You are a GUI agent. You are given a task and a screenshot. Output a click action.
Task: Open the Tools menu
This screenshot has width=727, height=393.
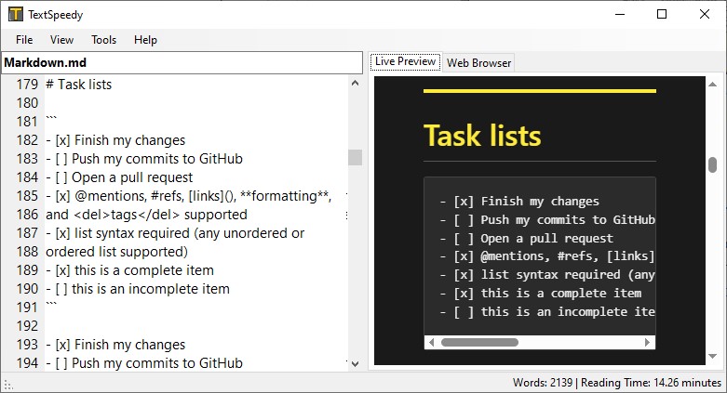coord(103,40)
